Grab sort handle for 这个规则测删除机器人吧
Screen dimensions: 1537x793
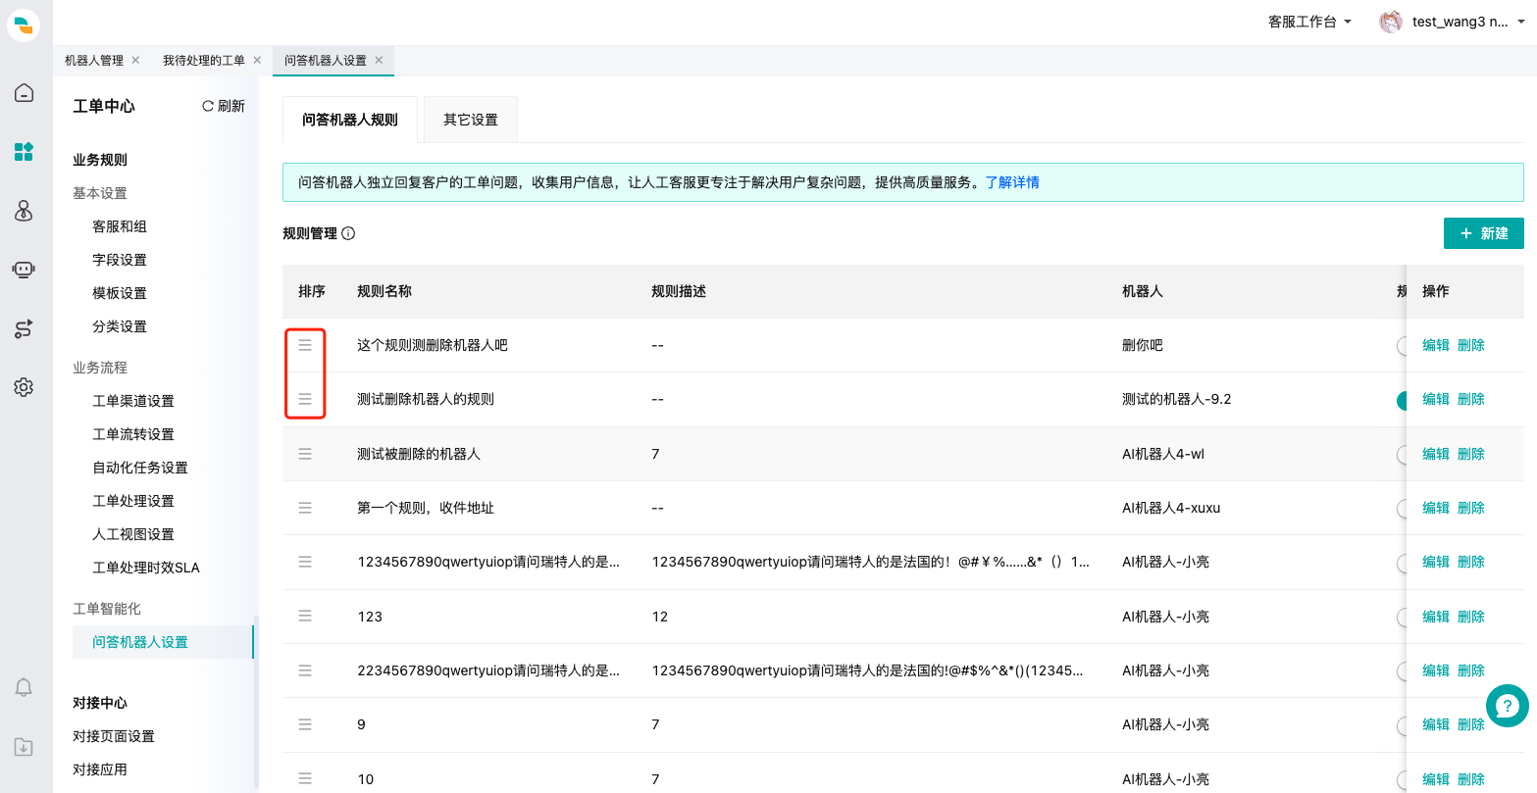[x=305, y=345]
